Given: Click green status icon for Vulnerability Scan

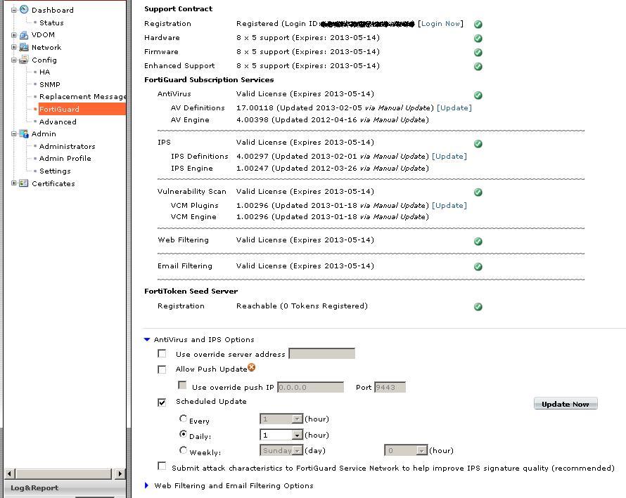Looking at the screenshot, I should pos(478,192).
